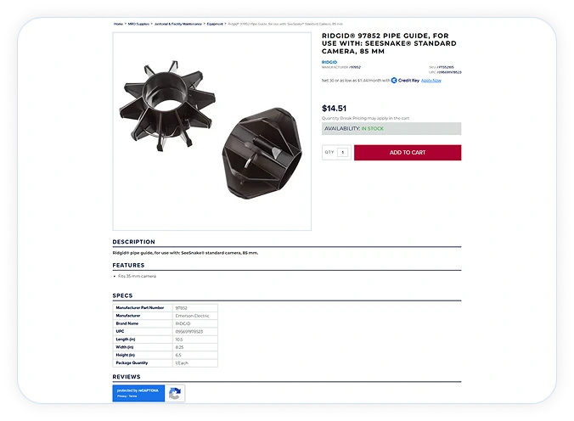Select the Reviews section heading
Viewport: 574px width, 421px height.
[x=127, y=377]
